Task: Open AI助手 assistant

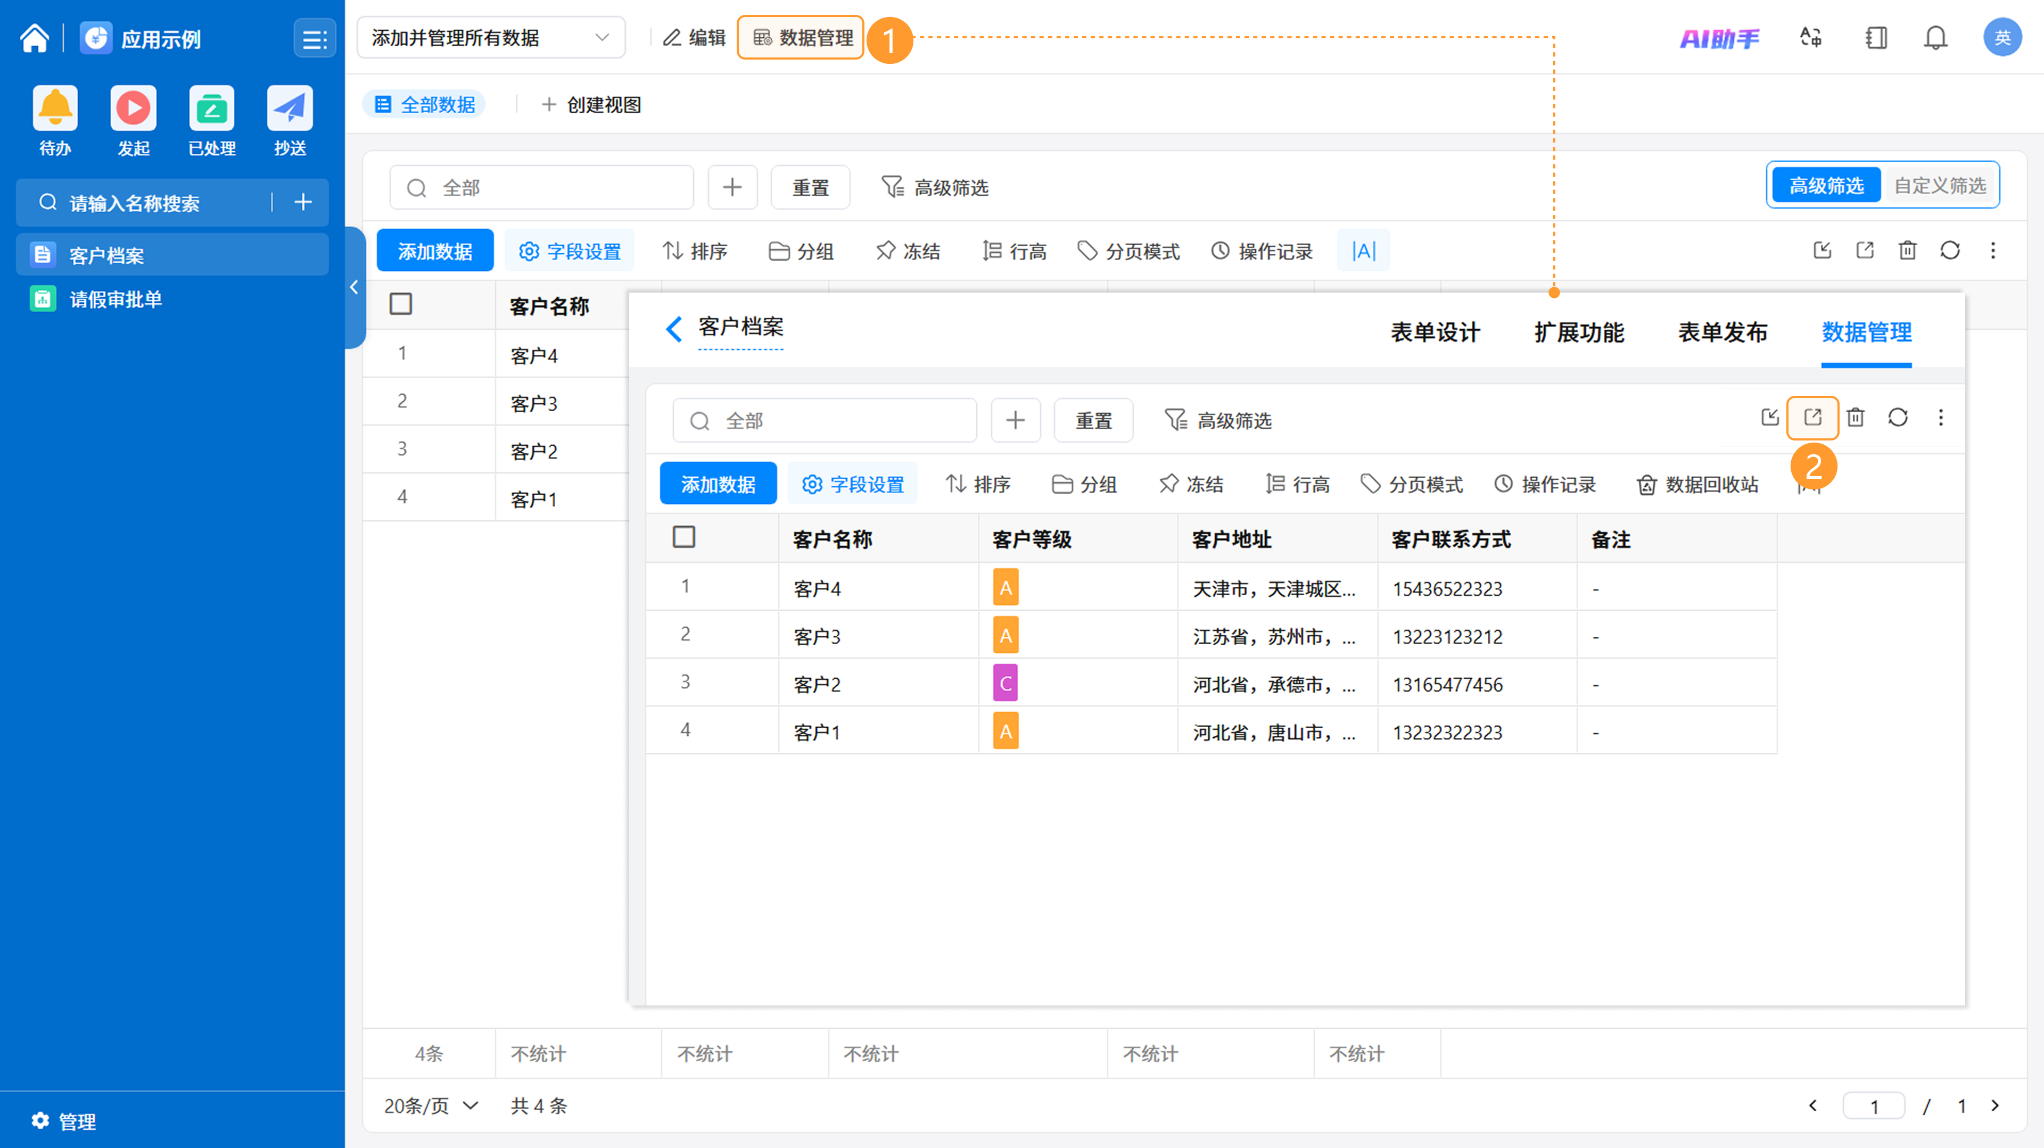Action: click(1719, 38)
